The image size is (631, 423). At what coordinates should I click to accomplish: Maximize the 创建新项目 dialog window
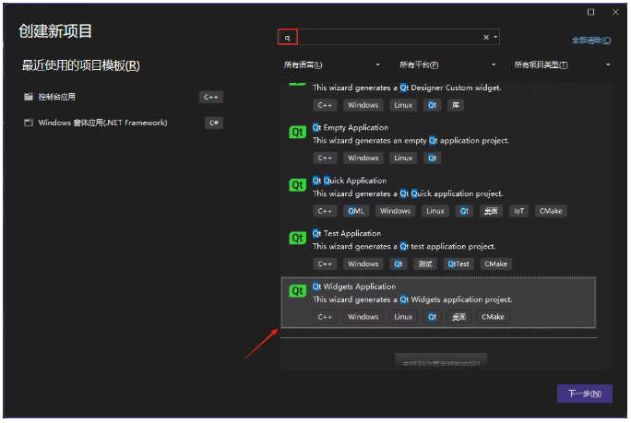click(x=590, y=12)
